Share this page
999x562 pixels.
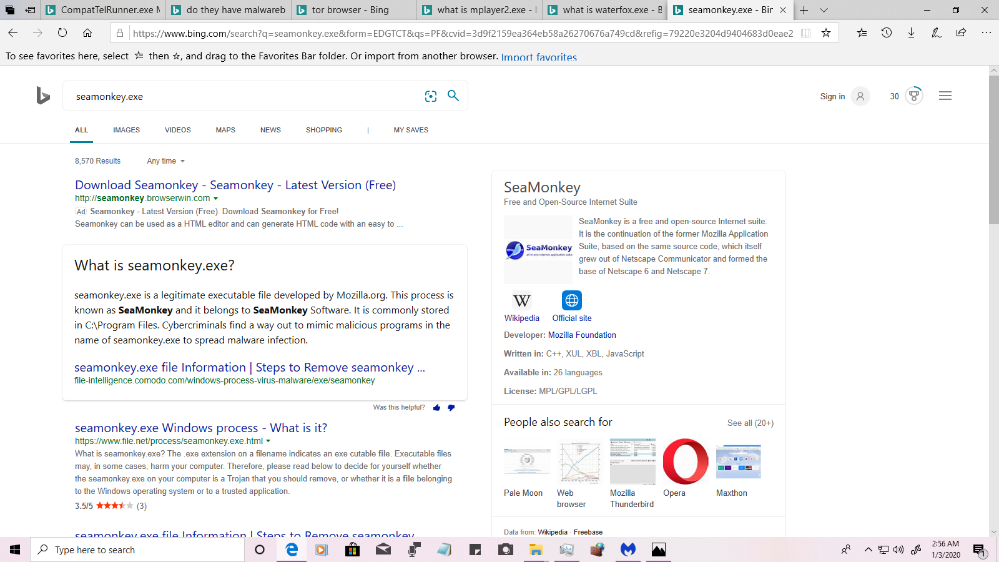962,33
